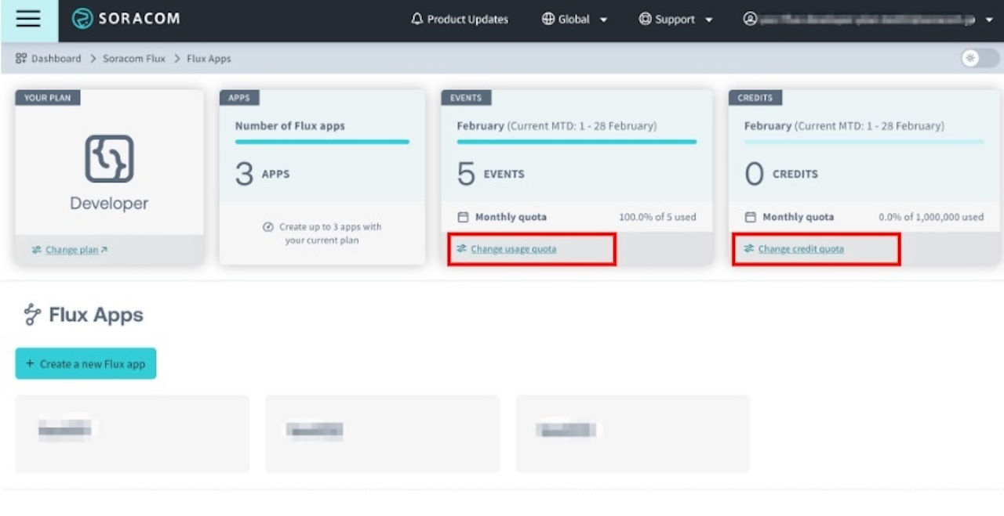Open the account dropdown arrow
This screenshot has height=516, width=1004.
pos(989,20)
